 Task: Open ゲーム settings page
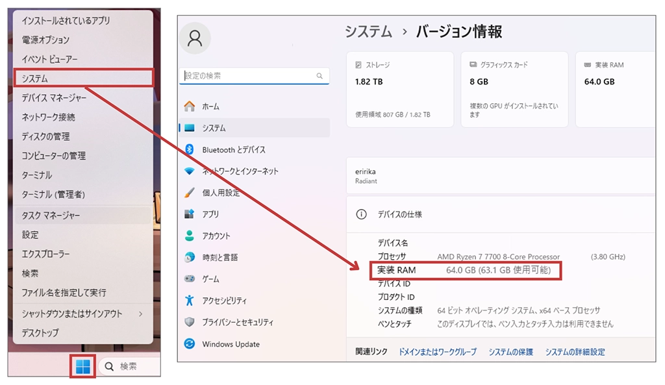255,279
